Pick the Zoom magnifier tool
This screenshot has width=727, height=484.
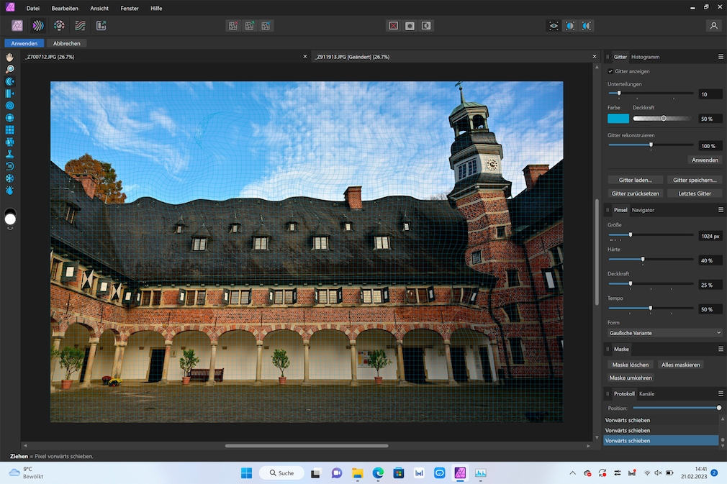[x=10, y=70]
